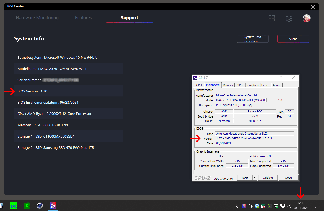The height and width of the screenshot is (211, 324).
Task: Click the safely remove USB tray icon
Action: pyautogui.click(x=250, y=206)
